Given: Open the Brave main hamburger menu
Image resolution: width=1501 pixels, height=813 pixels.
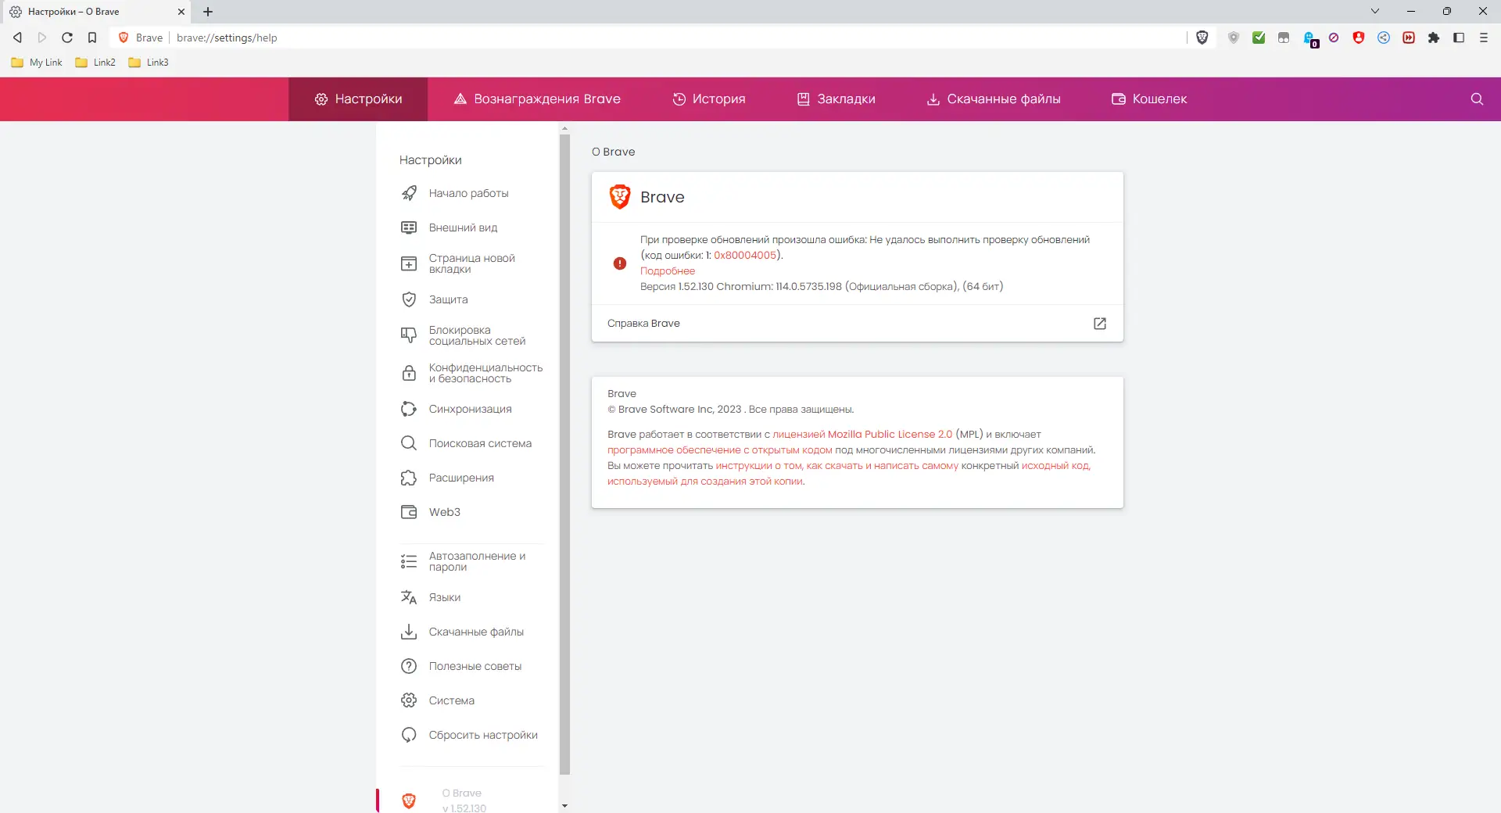Looking at the screenshot, I should pyautogui.click(x=1484, y=38).
